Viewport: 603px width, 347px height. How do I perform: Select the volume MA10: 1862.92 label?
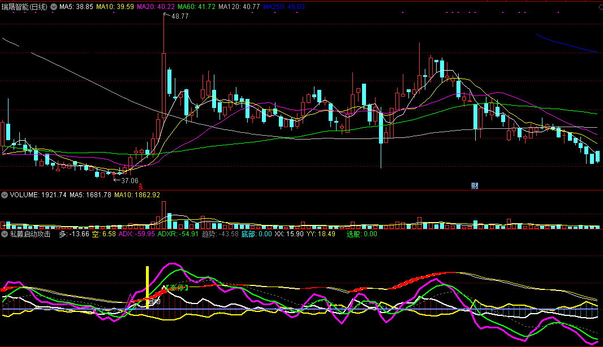click(137, 195)
